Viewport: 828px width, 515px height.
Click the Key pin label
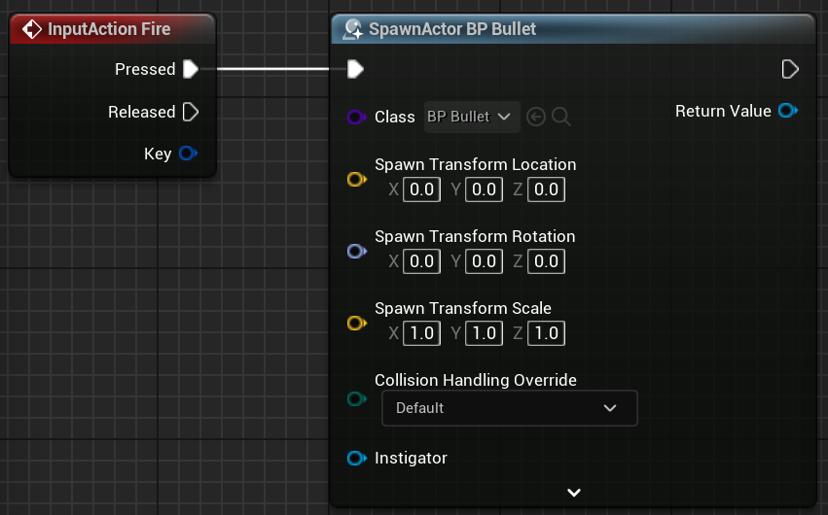158,154
